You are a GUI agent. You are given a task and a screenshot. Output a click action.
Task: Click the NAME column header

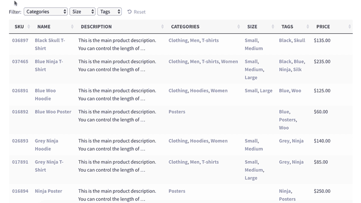coord(44,27)
